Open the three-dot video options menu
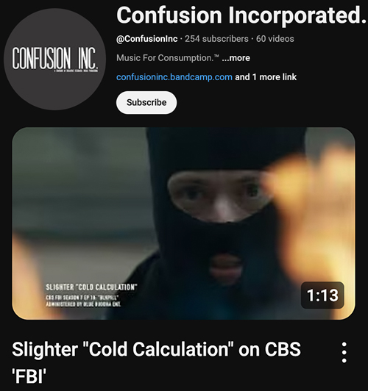The image size is (368, 391). point(344,352)
